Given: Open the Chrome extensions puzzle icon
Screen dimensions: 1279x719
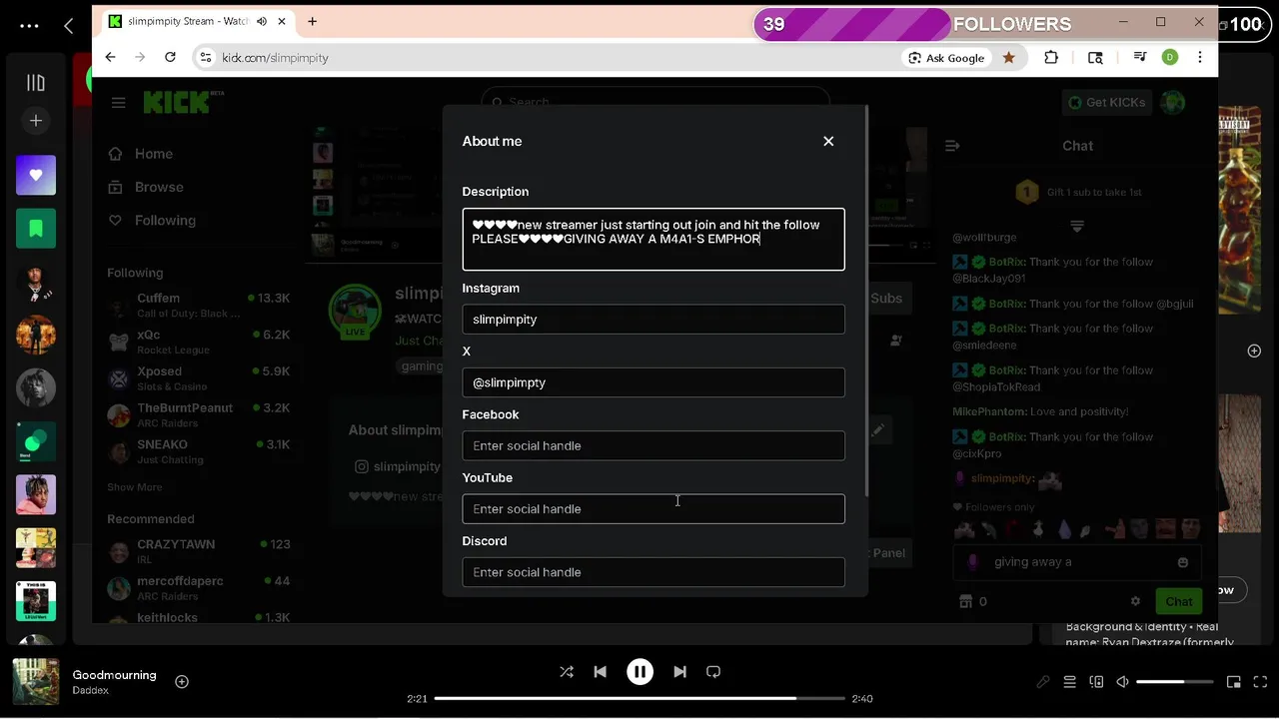Looking at the screenshot, I should [x=1051, y=58].
